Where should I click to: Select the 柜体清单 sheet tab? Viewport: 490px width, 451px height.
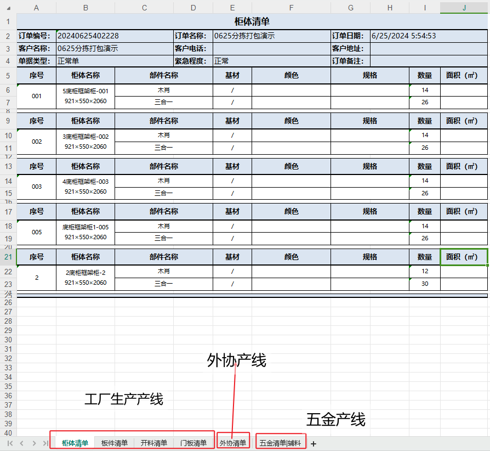(x=75, y=443)
